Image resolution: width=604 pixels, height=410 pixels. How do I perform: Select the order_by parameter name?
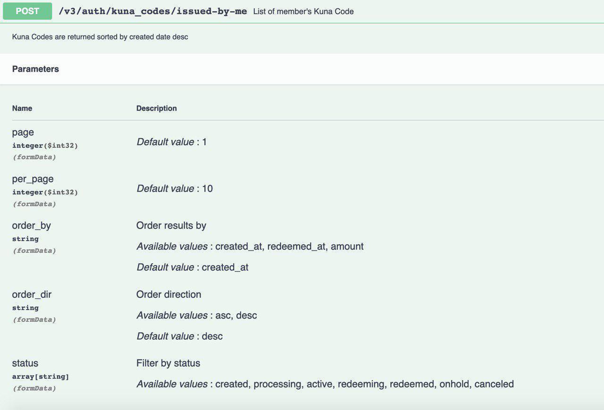pyautogui.click(x=31, y=226)
